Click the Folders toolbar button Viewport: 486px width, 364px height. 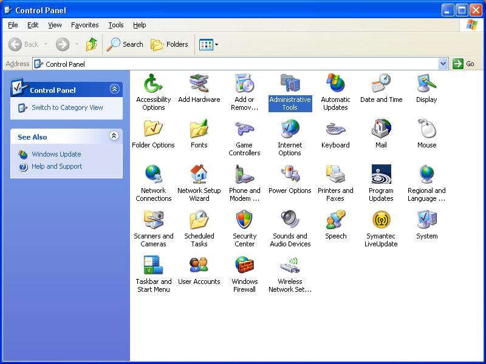click(169, 44)
